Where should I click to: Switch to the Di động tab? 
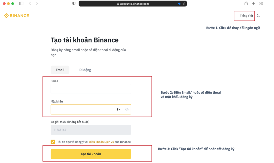pyautogui.click(x=85, y=70)
